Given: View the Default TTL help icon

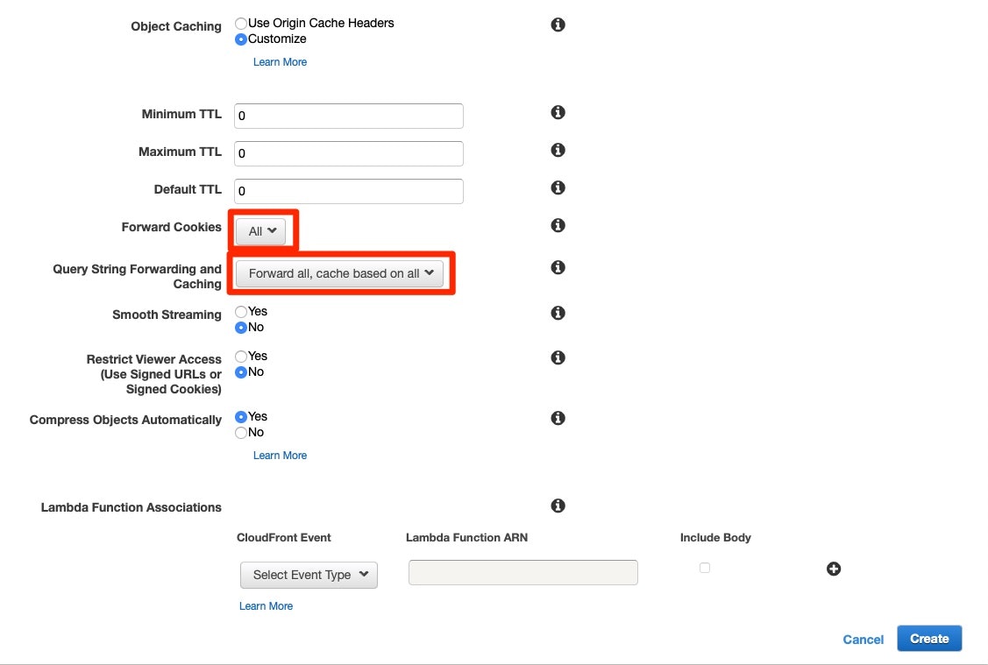Looking at the screenshot, I should pos(558,187).
